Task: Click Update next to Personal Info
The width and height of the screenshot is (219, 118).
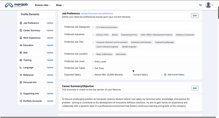Action: tap(50, 82)
